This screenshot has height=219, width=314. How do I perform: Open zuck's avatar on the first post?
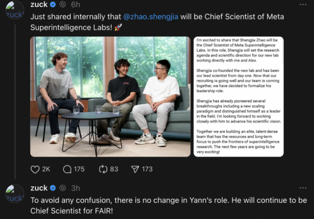[14, 11]
